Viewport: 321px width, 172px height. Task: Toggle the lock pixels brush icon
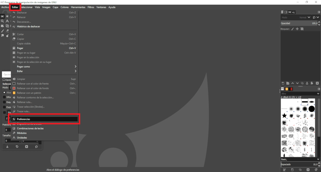(292, 29)
